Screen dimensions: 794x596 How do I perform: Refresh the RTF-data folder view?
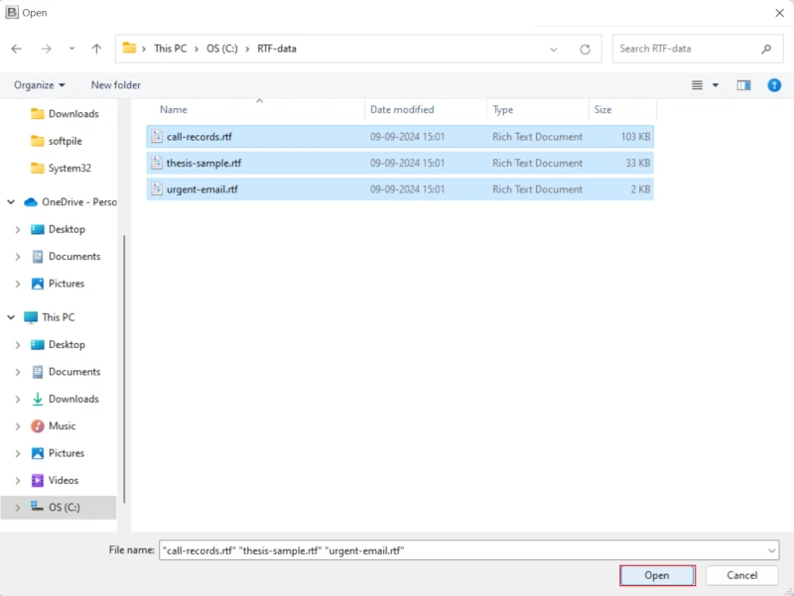click(586, 49)
